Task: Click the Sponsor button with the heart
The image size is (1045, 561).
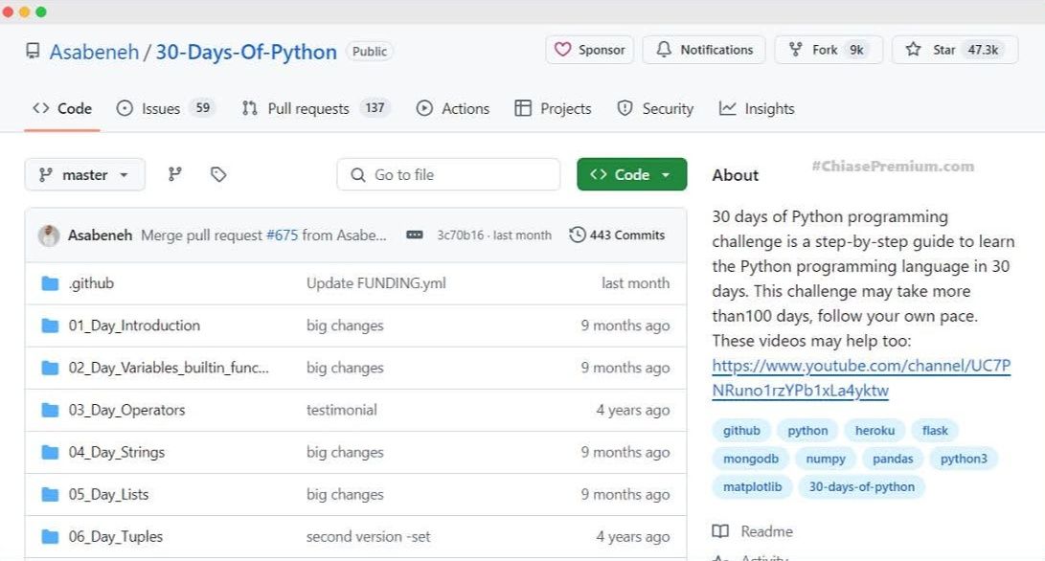Action: (589, 50)
